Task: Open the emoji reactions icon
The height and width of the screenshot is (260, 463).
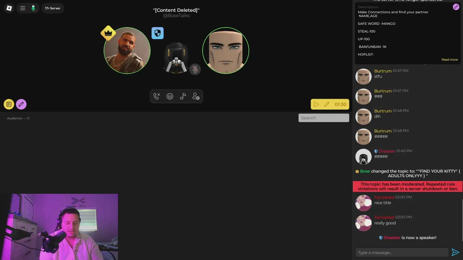Action: [170, 96]
